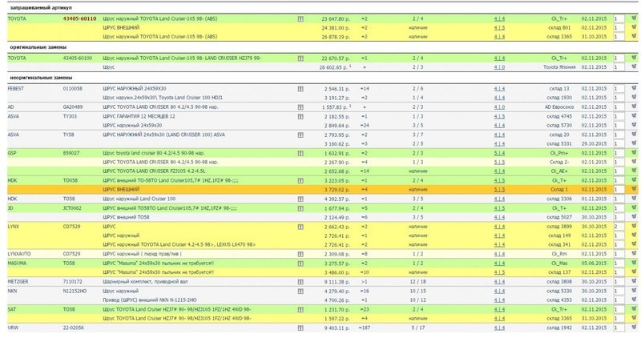Open info icon for TOYOTA 43405-60100
This screenshot has height=338, width=641.
click(300, 58)
